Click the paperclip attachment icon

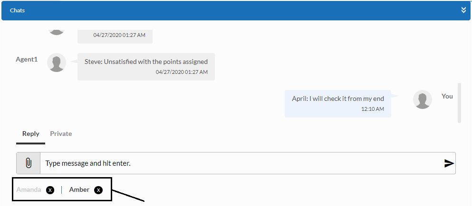(28, 163)
